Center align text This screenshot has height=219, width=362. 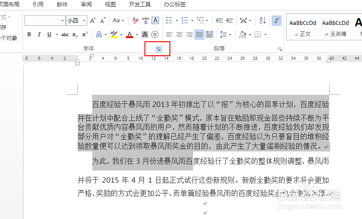(179, 34)
